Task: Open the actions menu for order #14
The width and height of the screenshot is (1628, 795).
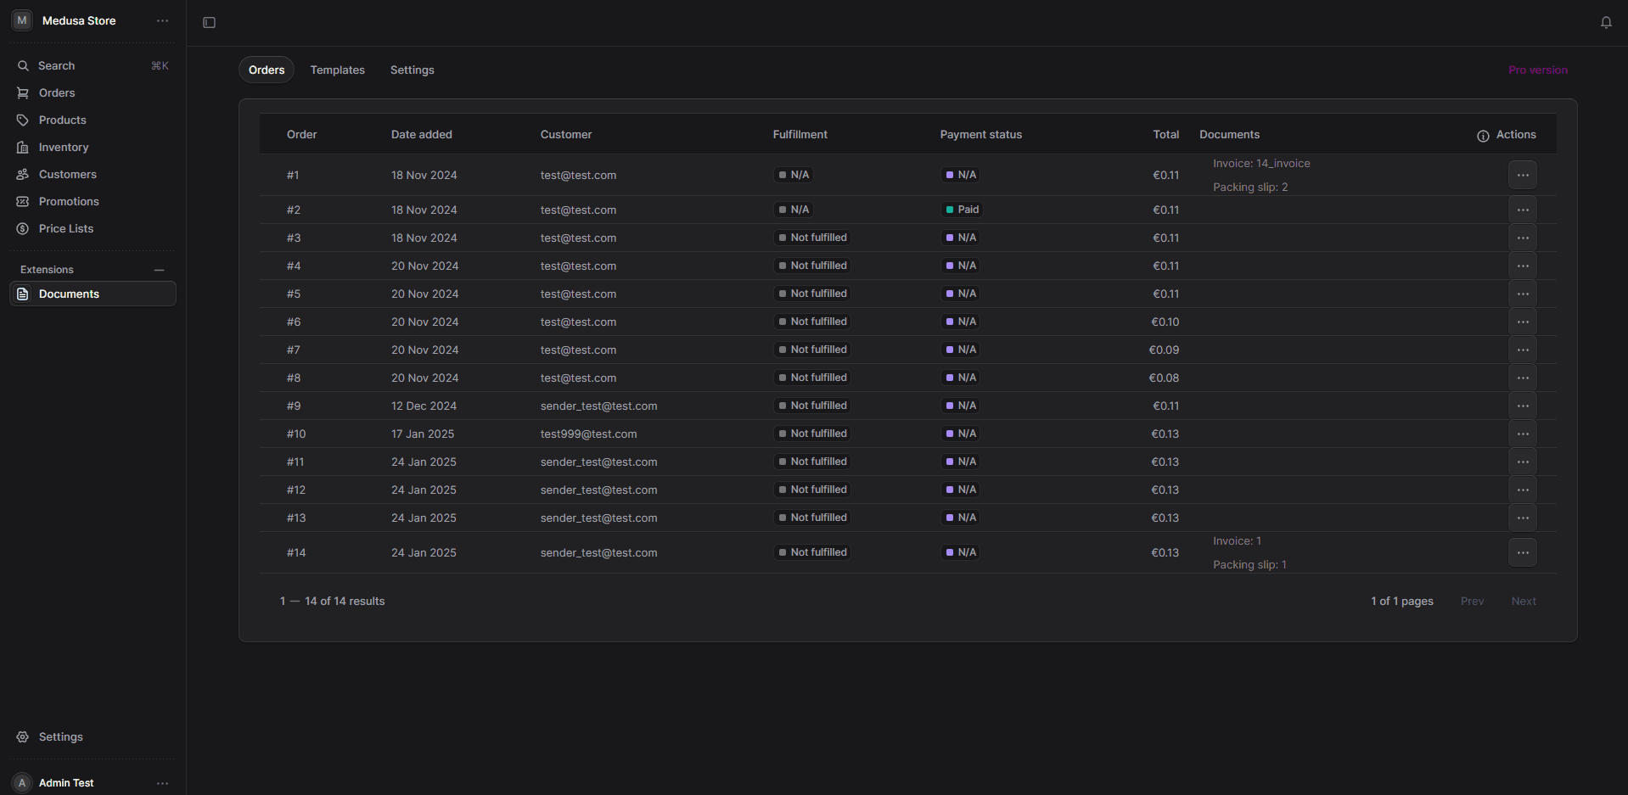Action: [x=1522, y=552]
